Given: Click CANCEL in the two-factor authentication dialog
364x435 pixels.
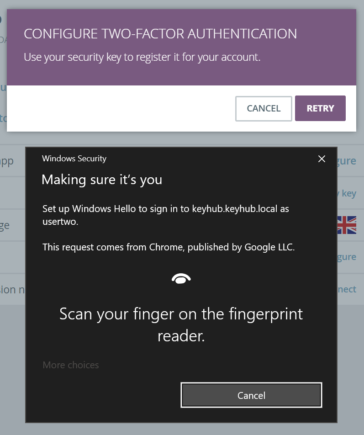Looking at the screenshot, I should click(x=264, y=108).
